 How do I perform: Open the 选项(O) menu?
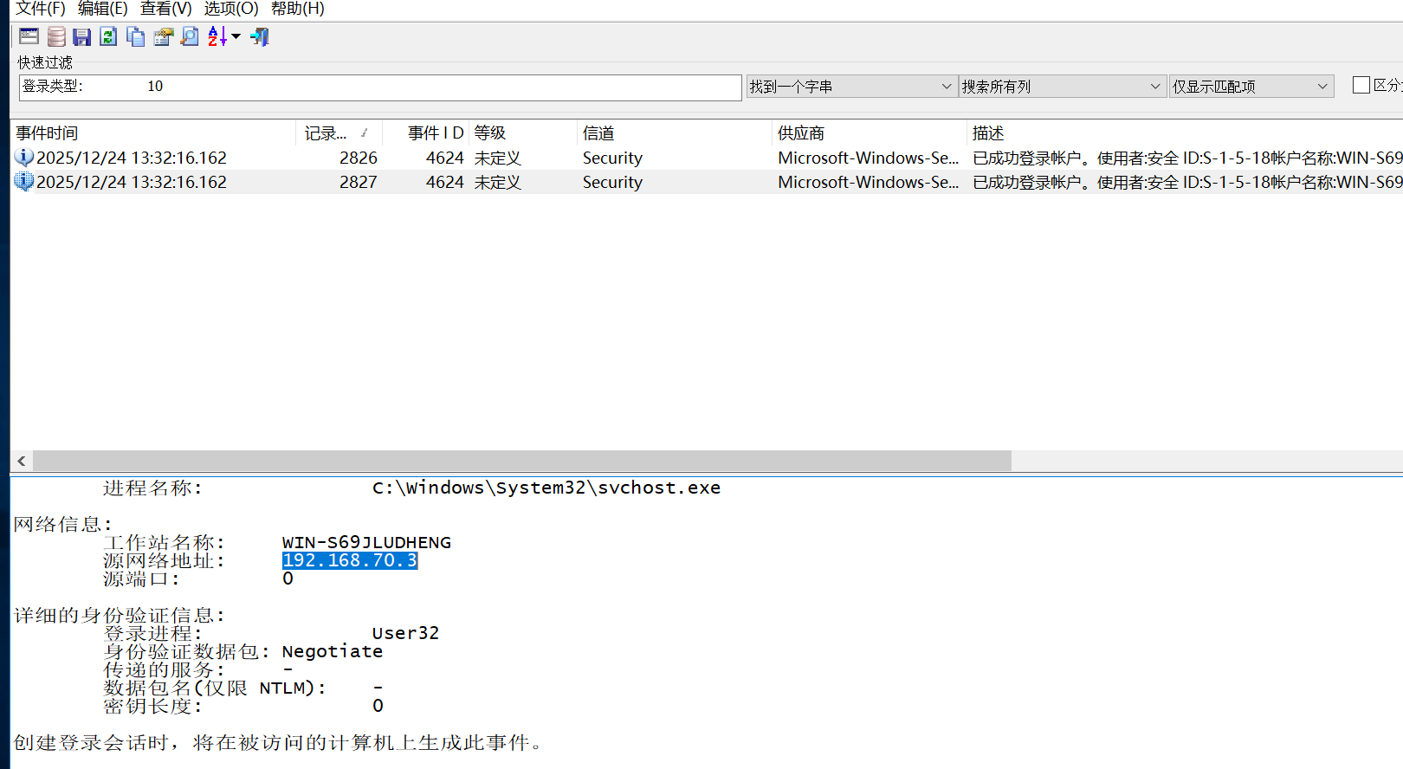(x=231, y=9)
